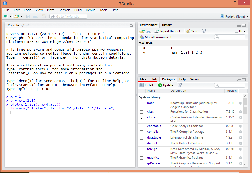This screenshot has width=252, height=173.
Task: Click the Packages list scrollbar up arrow
Action: click(245, 96)
